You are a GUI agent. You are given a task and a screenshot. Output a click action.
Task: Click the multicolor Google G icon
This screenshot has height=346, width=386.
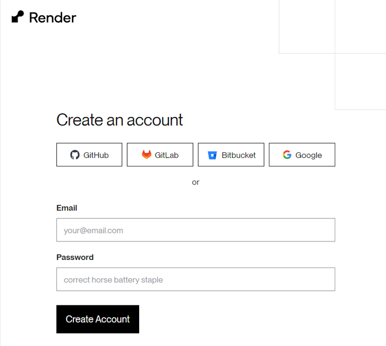point(287,155)
